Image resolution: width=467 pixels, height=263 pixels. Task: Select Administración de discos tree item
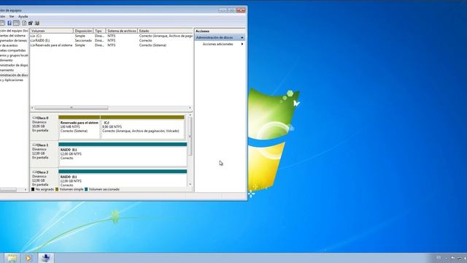point(14,75)
